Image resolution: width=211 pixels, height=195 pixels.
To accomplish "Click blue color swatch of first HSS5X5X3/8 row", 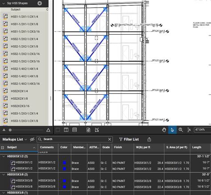I will pyautogui.click(x=65, y=181).
